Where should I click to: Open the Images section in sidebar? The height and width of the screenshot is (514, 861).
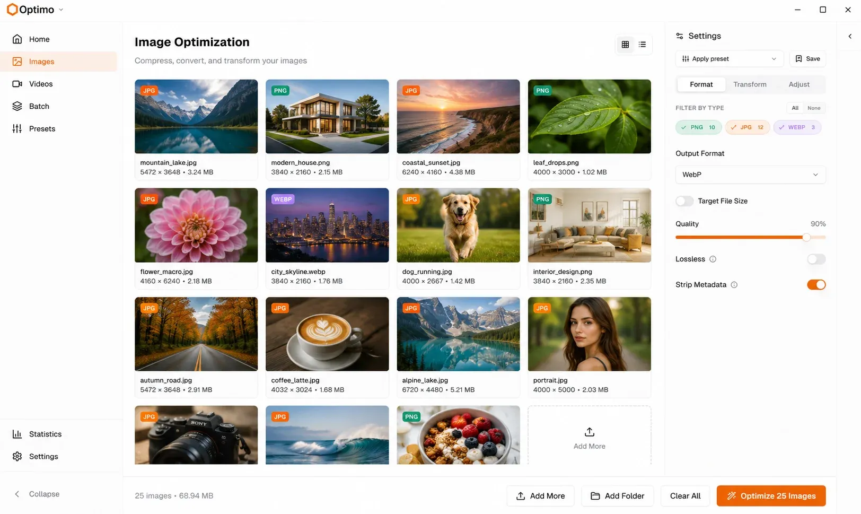[58, 62]
